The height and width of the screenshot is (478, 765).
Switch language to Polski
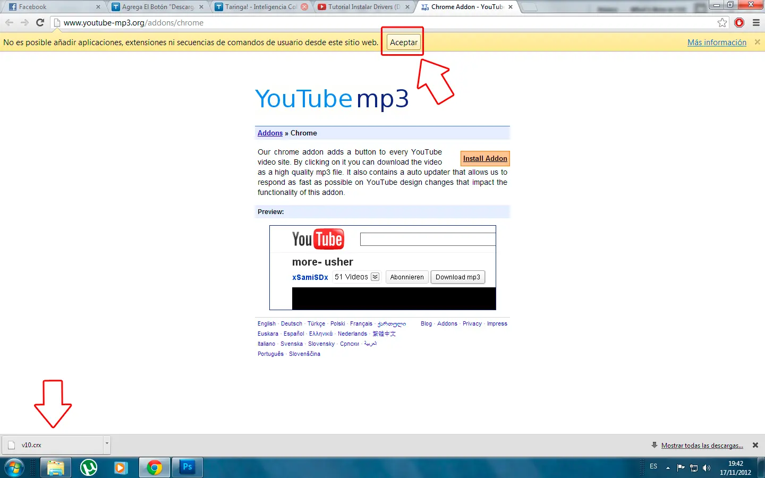(x=338, y=323)
